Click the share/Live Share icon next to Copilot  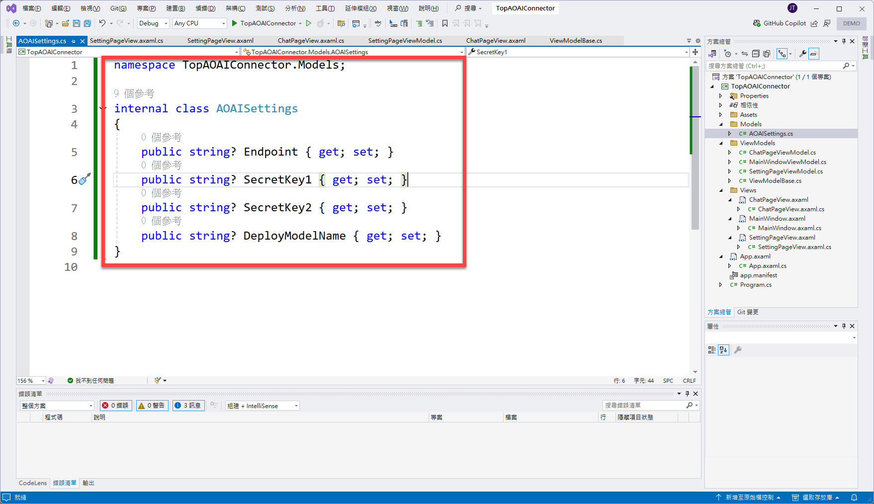tap(814, 23)
